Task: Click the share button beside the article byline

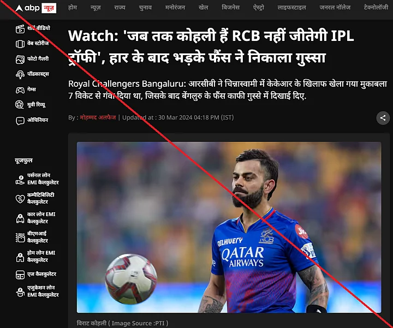Action: pyautogui.click(x=383, y=118)
